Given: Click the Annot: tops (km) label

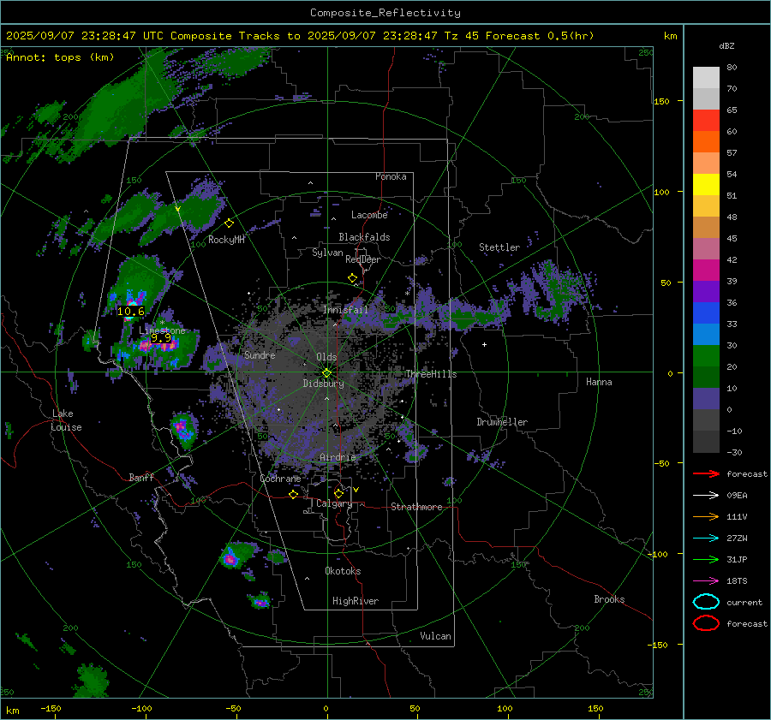Looking at the screenshot, I should (x=60, y=57).
